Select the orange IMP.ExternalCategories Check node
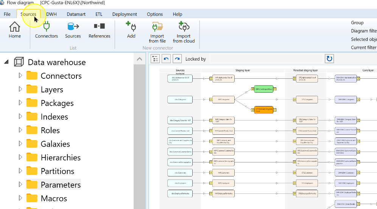 tap(264, 110)
